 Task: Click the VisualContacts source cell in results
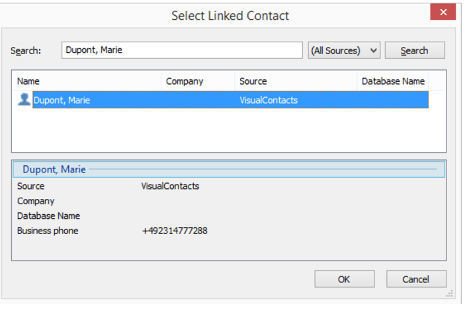[x=269, y=100]
